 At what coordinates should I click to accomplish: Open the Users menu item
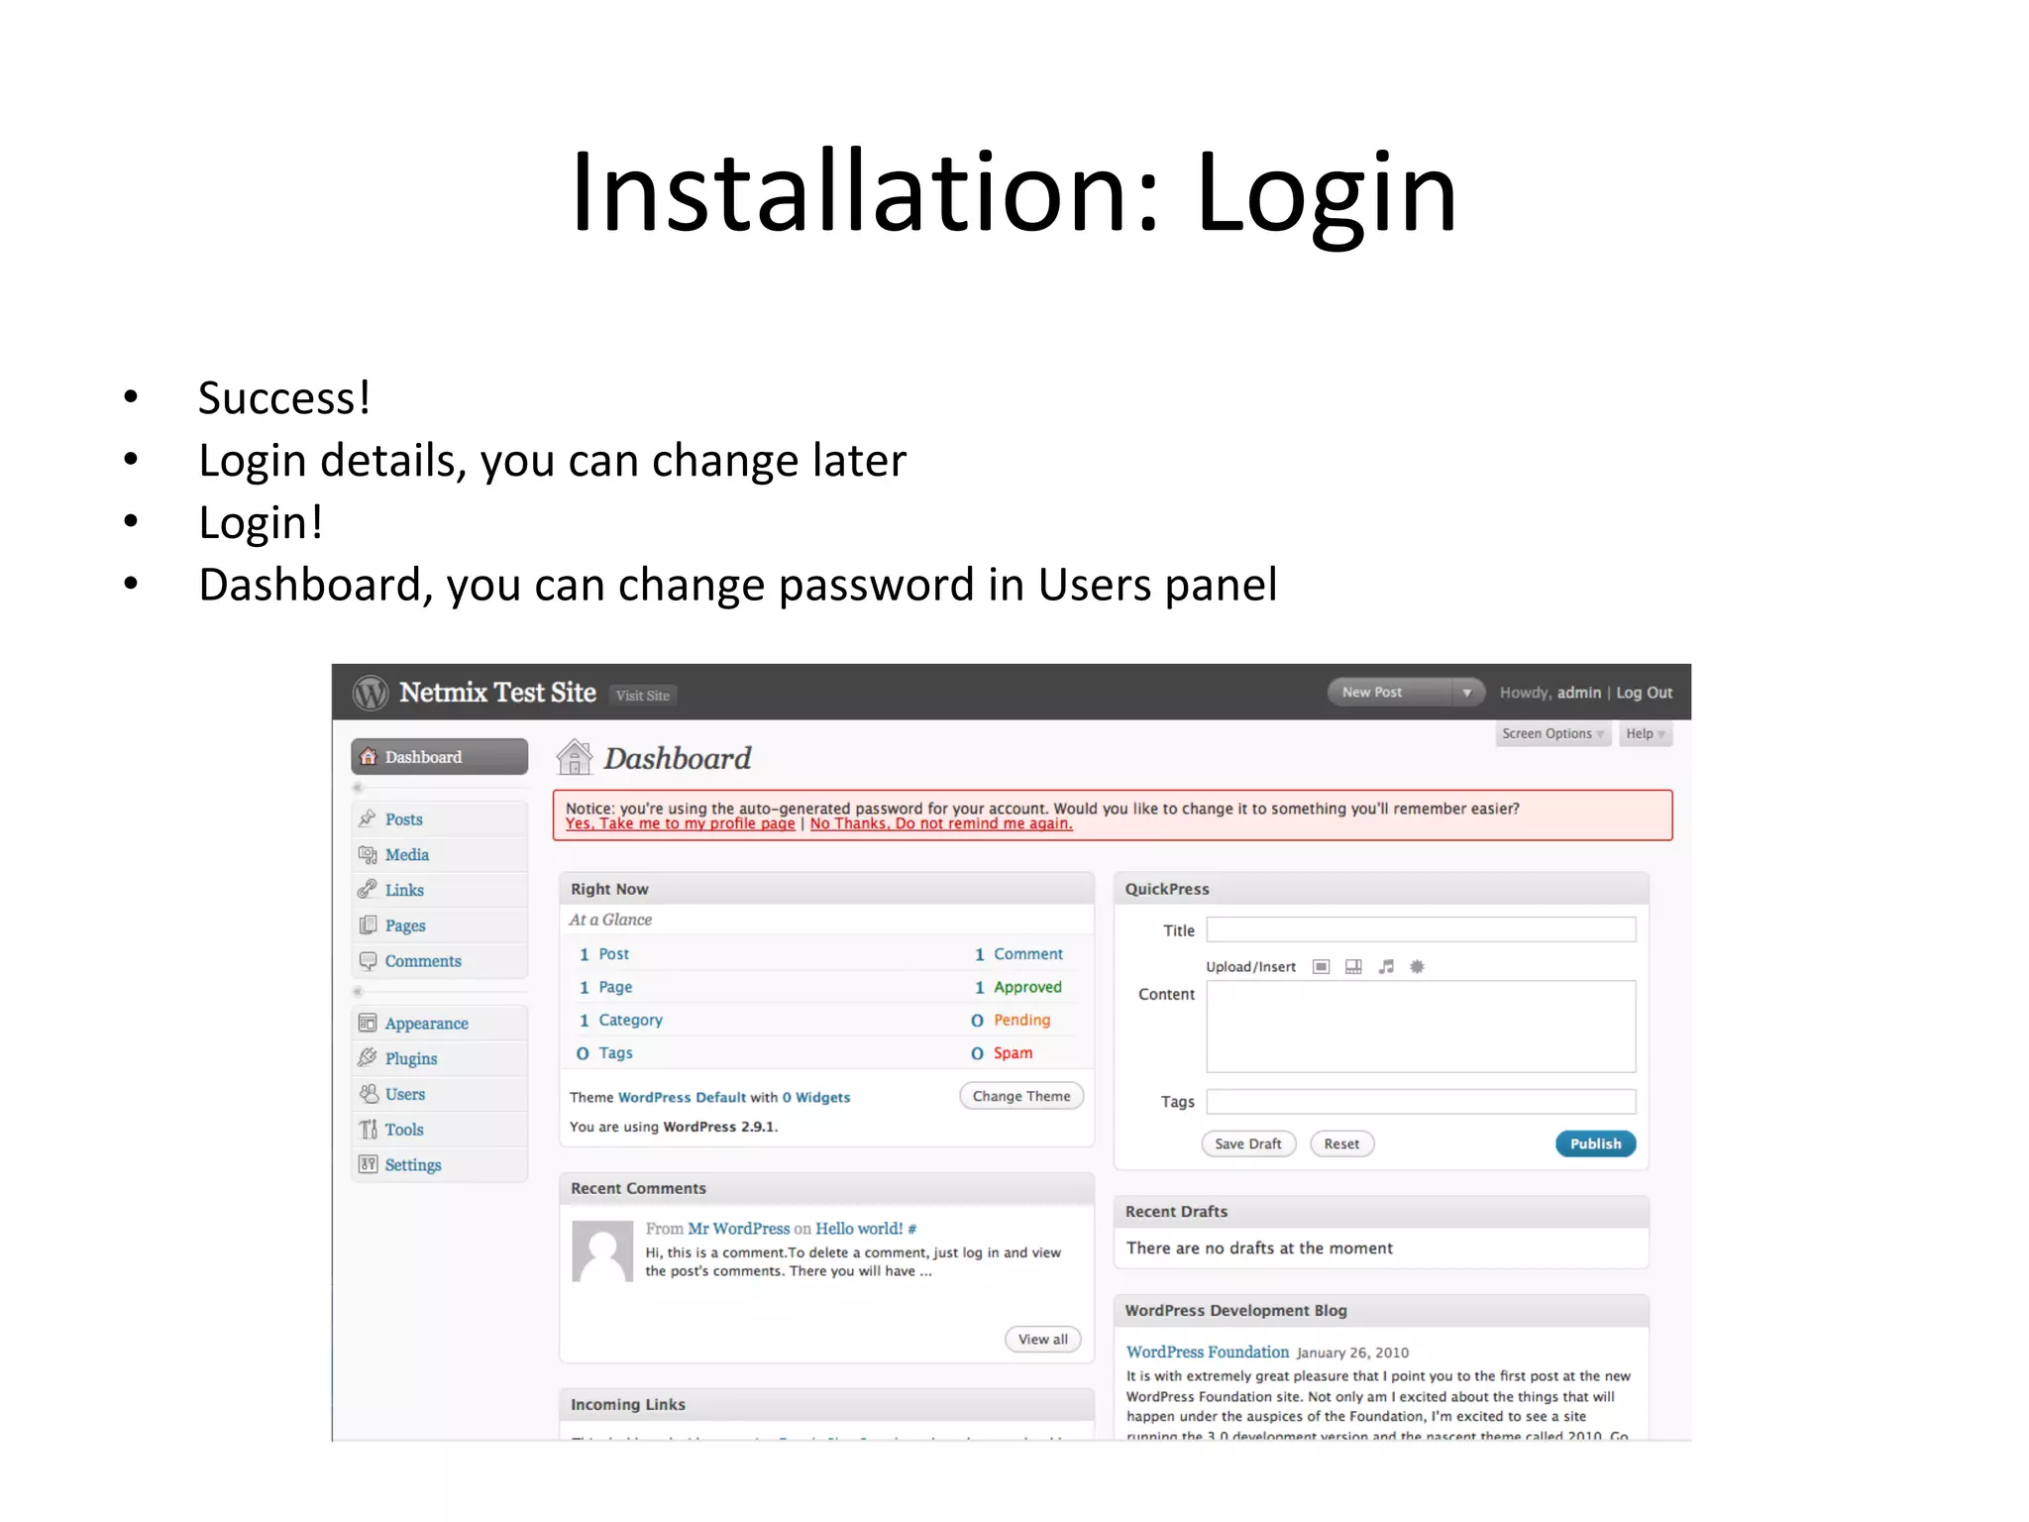click(x=439, y=1093)
